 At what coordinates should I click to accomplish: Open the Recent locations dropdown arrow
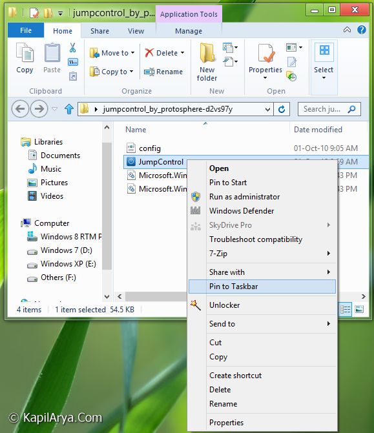coord(55,109)
